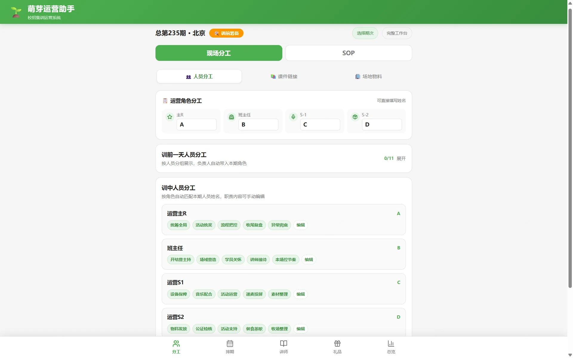Click the 设备保障 tag

pyautogui.click(x=178, y=294)
